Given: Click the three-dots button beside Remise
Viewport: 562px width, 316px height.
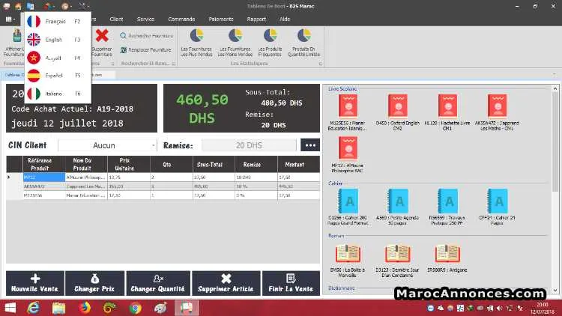Looking at the screenshot, I should click(310, 145).
